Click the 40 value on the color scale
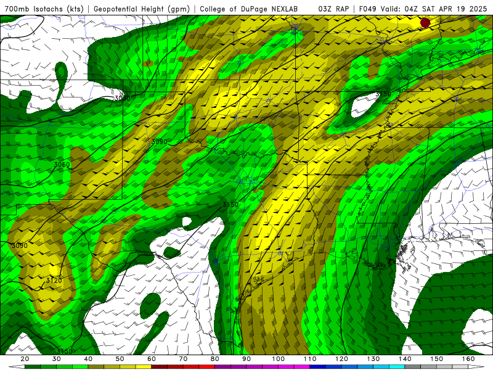The image size is (493, 370). (x=88, y=359)
